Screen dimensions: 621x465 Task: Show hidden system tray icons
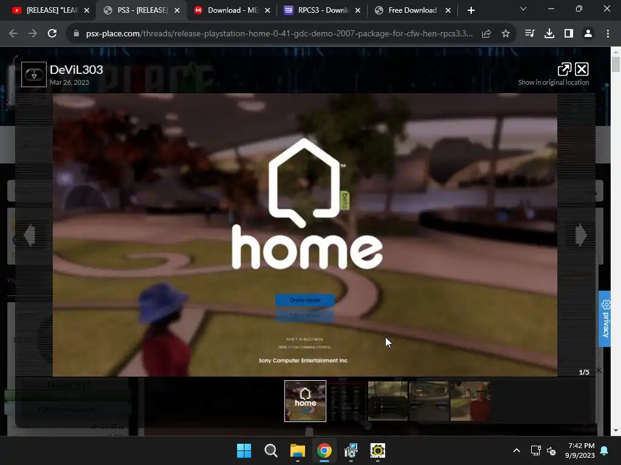[517, 450]
